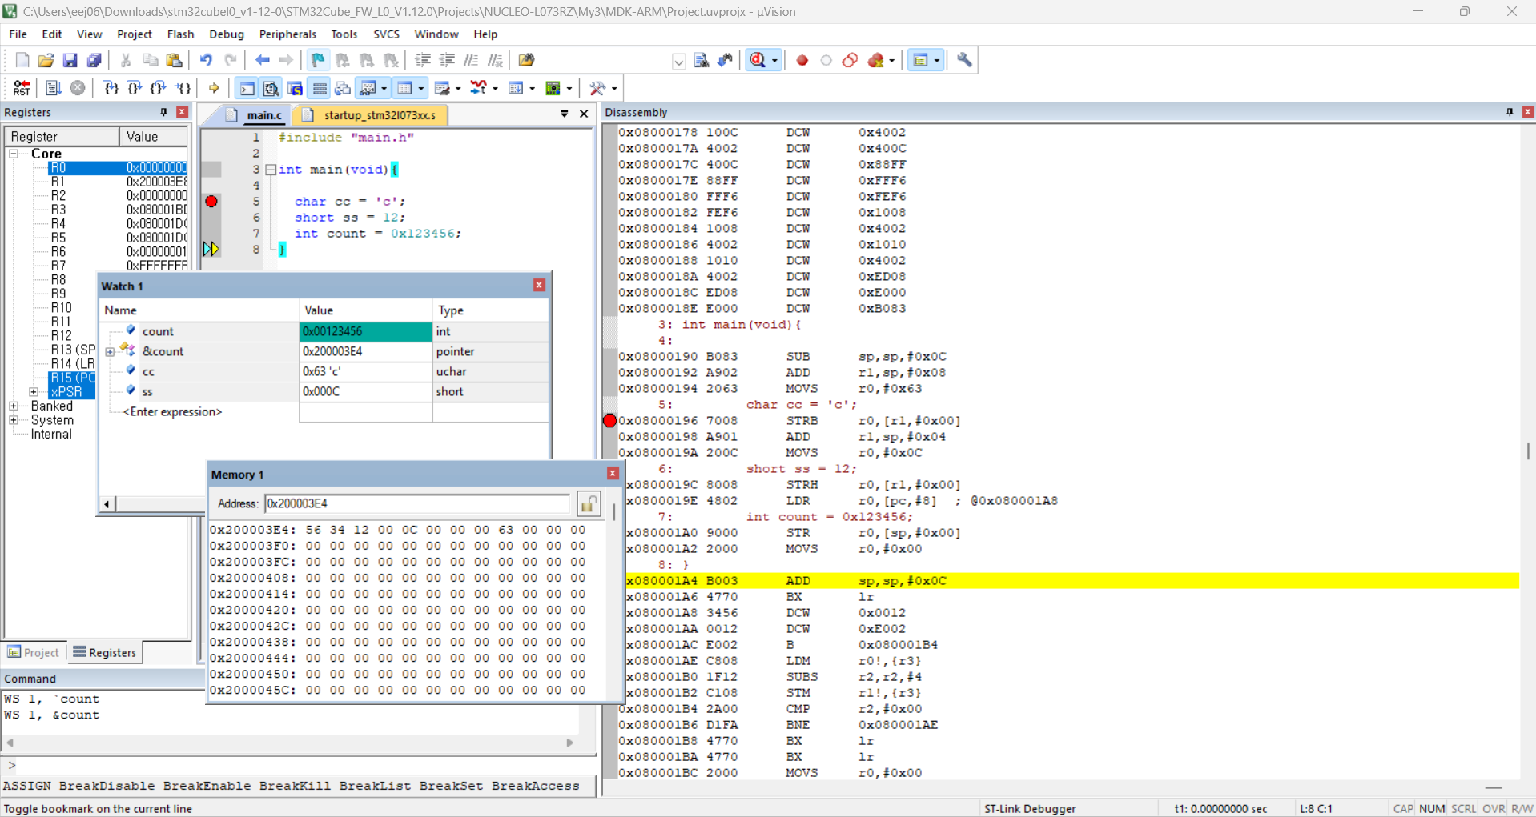
Task: Click the Command window scroll-right arrow
Action: [570, 743]
